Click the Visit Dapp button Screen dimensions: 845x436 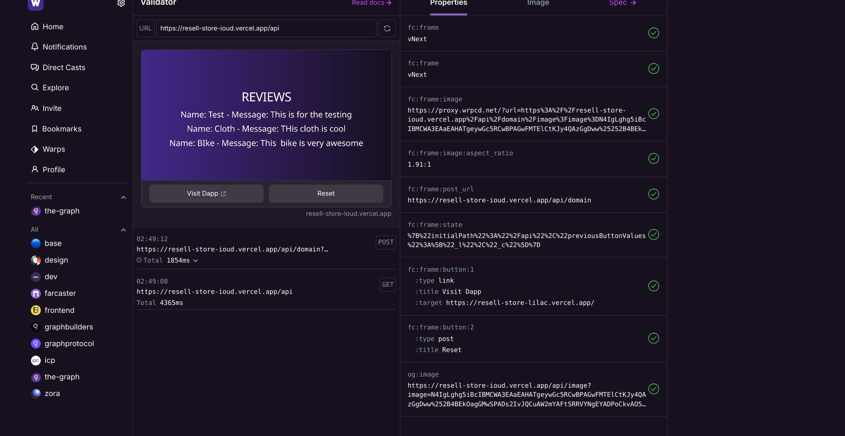(x=206, y=194)
